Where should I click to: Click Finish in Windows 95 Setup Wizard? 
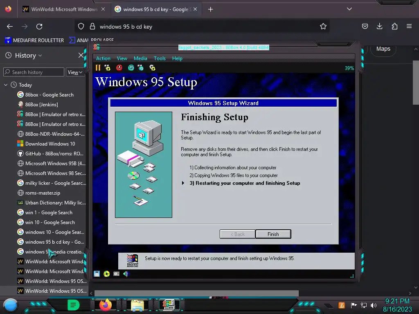pyautogui.click(x=273, y=234)
